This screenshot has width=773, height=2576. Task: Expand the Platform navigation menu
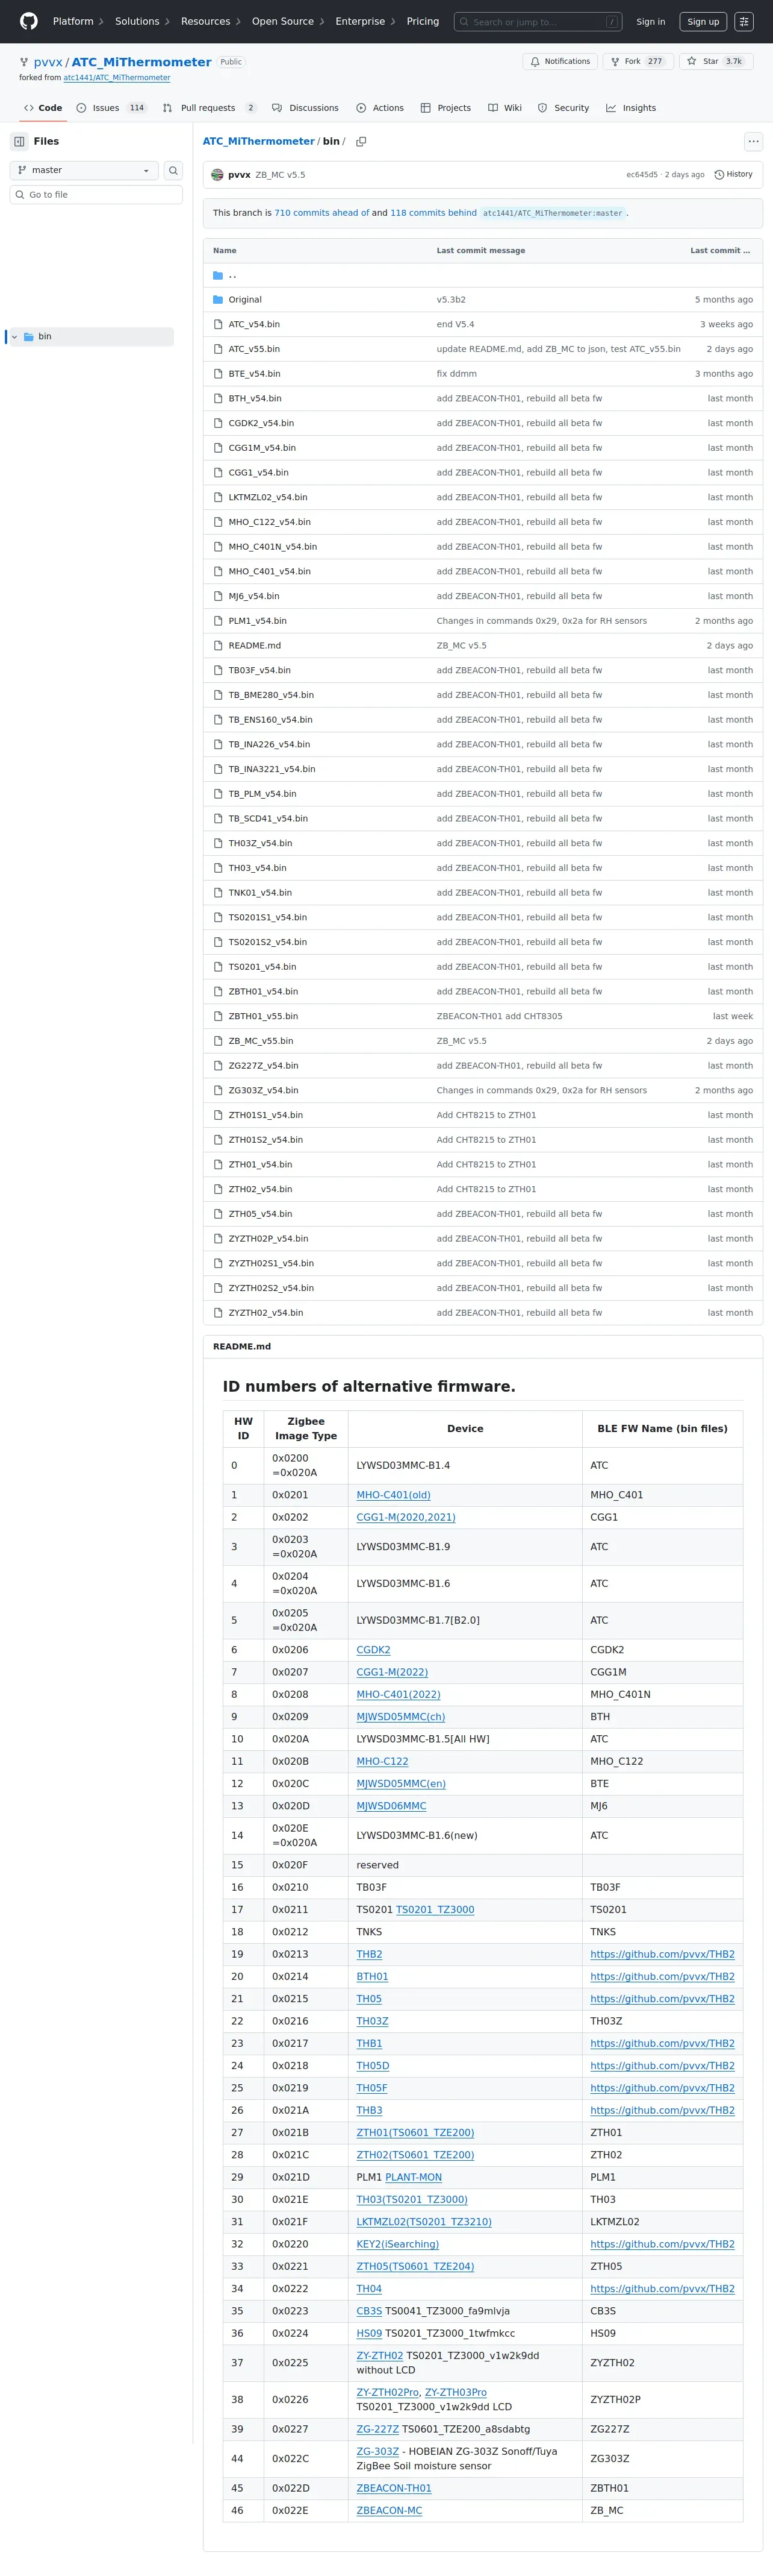pyautogui.click(x=78, y=21)
